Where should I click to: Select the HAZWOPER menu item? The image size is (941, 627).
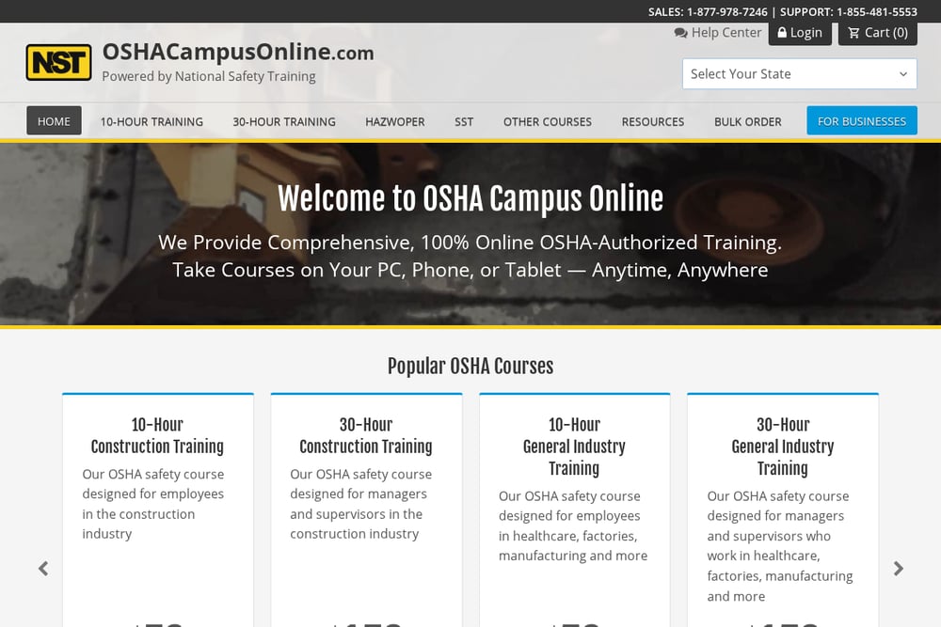click(x=395, y=121)
